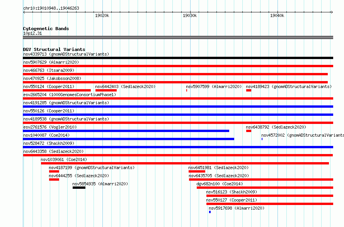
Task: Select the small blue mark under nsv5917698
Action: tap(210, 212)
